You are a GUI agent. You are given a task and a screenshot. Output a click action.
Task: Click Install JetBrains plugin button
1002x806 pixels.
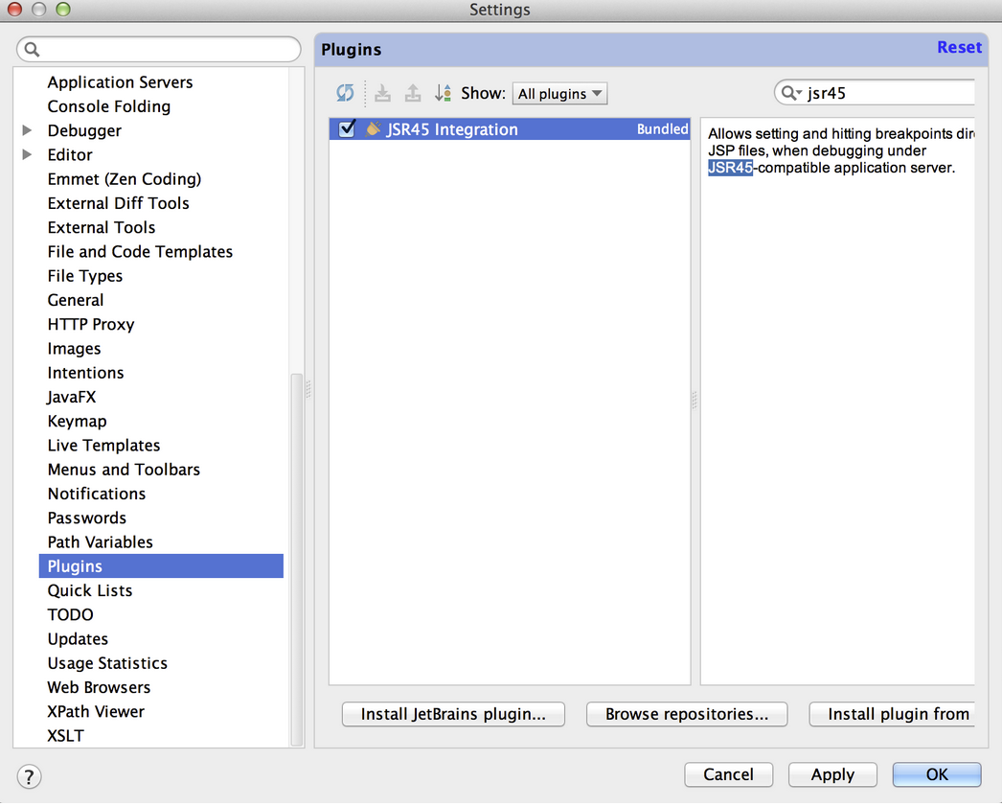click(x=453, y=714)
